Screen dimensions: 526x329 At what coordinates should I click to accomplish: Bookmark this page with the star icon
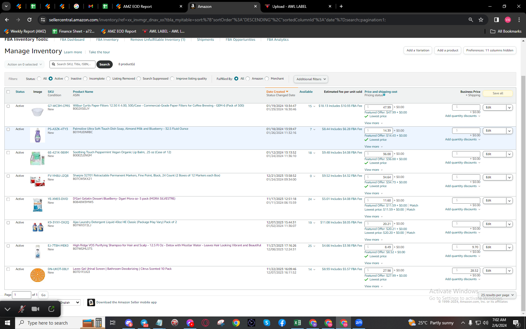[x=481, y=20]
